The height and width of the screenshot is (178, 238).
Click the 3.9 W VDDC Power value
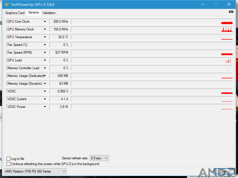tap(59, 107)
